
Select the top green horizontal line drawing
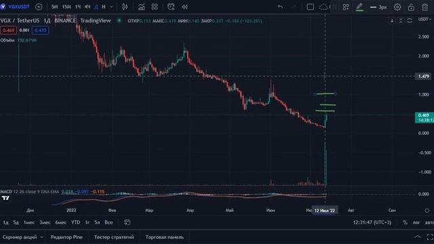coord(325,94)
